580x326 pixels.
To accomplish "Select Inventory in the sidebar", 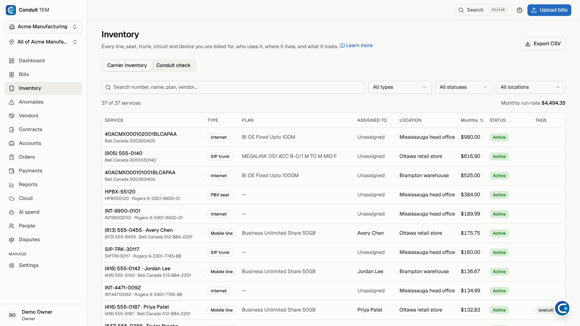I will coord(43,88).
